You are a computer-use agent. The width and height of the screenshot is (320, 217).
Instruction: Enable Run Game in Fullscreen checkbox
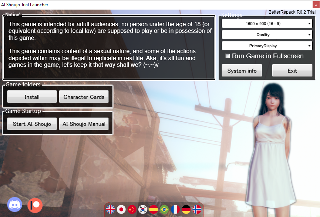tap(228, 56)
